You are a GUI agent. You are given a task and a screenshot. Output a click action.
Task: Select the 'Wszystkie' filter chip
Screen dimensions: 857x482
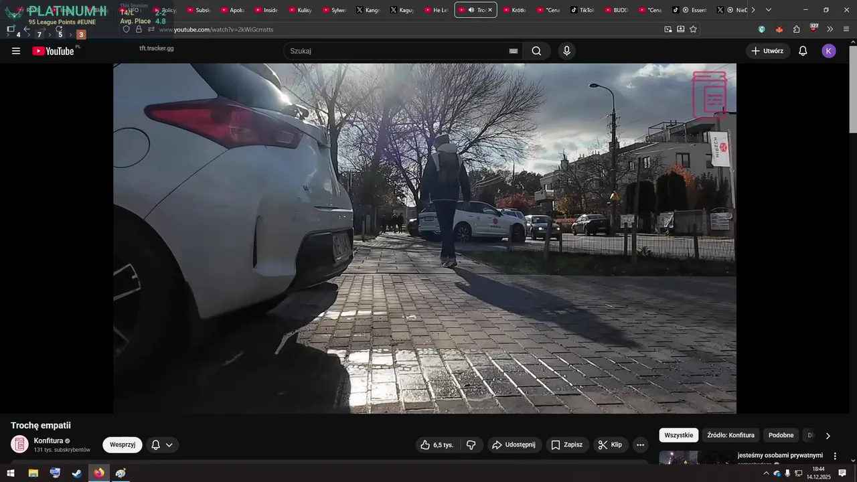(x=679, y=435)
